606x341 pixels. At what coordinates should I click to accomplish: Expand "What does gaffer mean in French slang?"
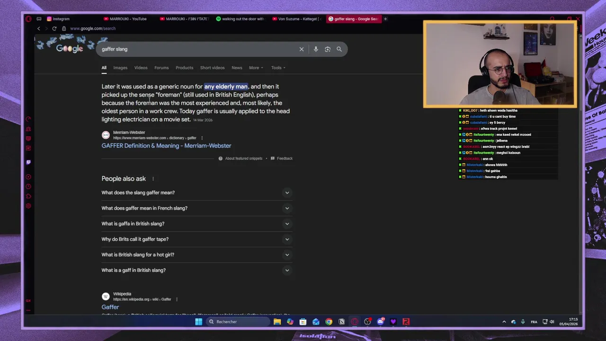click(196, 208)
